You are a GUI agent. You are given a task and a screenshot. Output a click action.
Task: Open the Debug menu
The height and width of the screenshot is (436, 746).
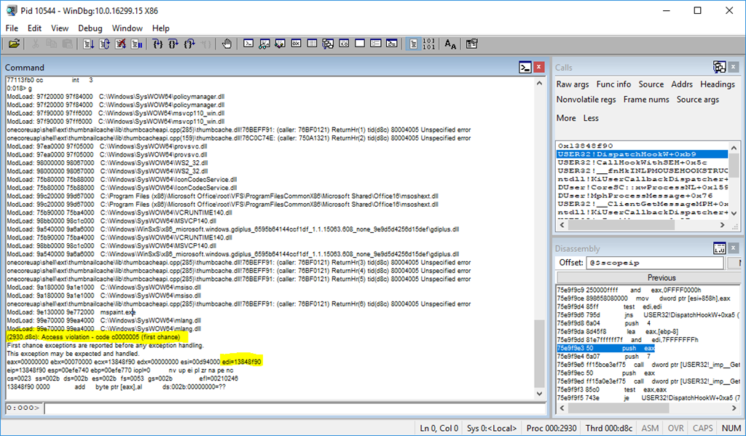pyautogui.click(x=90, y=28)
